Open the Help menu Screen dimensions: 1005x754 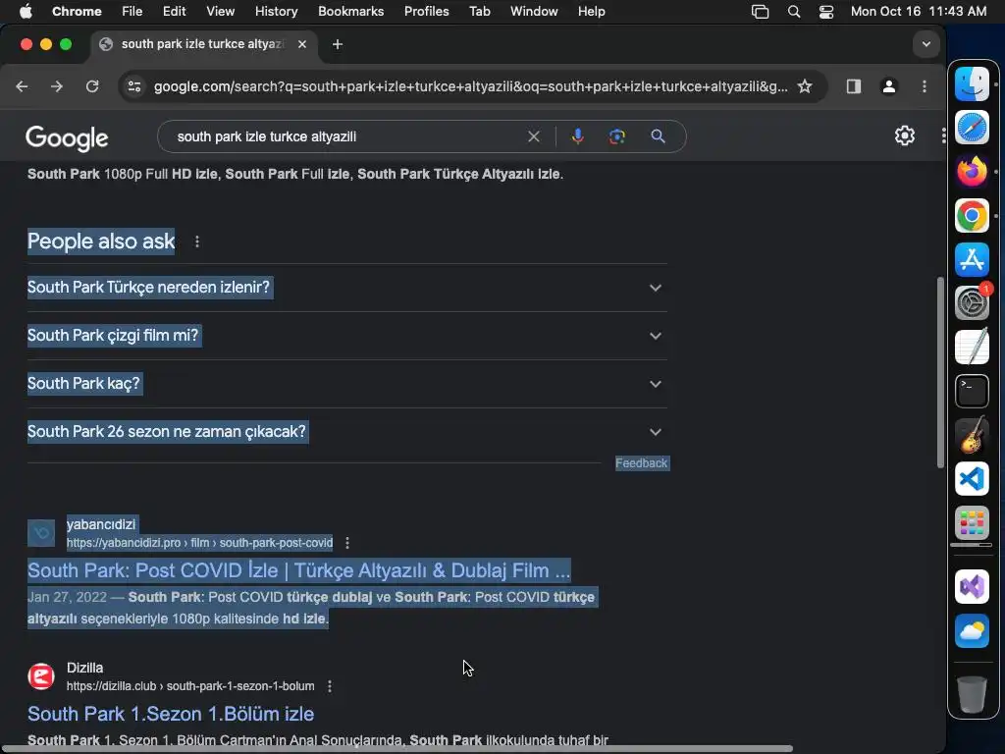[591, 12]
